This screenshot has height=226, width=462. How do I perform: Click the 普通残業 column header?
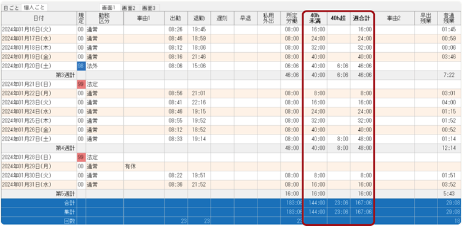[449, 18]
